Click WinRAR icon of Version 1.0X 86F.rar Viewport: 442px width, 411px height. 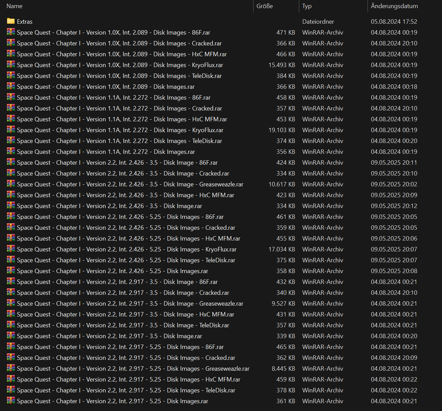(x=11, y=32)
